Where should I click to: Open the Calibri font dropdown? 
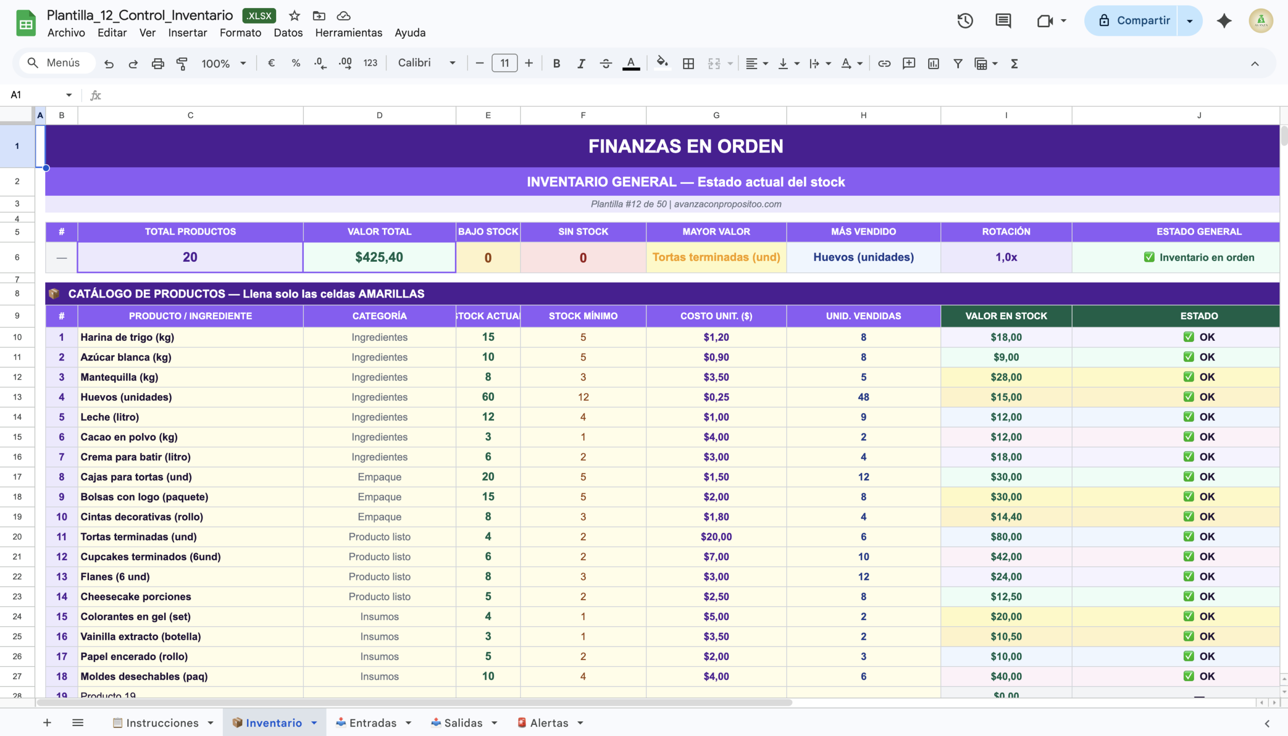tap(426, 63)
